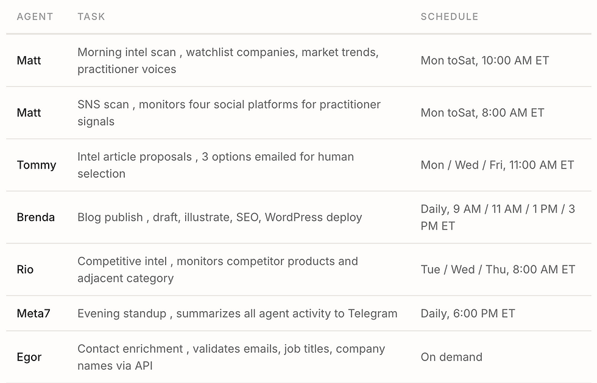Select Matt in the Morning intel scan row

click(29, 60)
